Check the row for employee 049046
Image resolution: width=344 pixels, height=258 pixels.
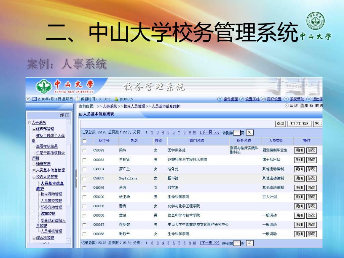coord(84,187)
